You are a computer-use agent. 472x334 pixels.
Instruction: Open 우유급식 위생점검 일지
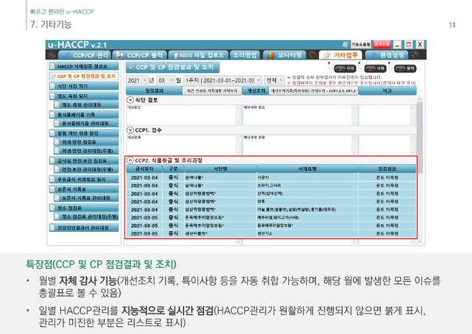84,179
